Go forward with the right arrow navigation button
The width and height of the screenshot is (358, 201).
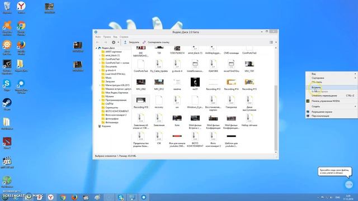pyautogui.click(x=106, y=42)
